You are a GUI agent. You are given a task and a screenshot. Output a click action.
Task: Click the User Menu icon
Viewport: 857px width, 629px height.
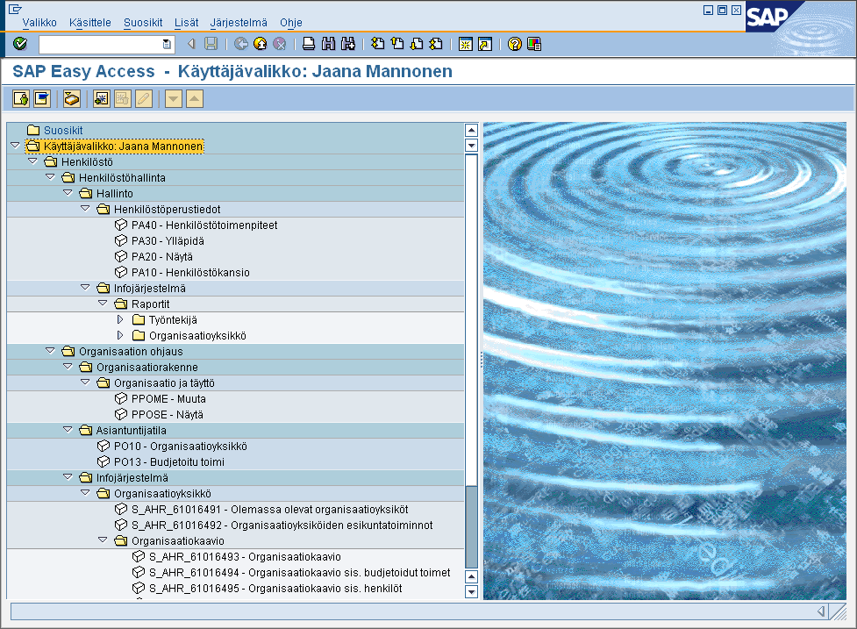click(x=21, y=99)
